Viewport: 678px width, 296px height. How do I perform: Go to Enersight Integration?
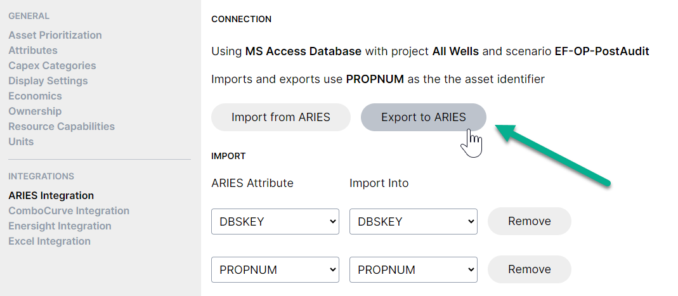tap(60, 226)
